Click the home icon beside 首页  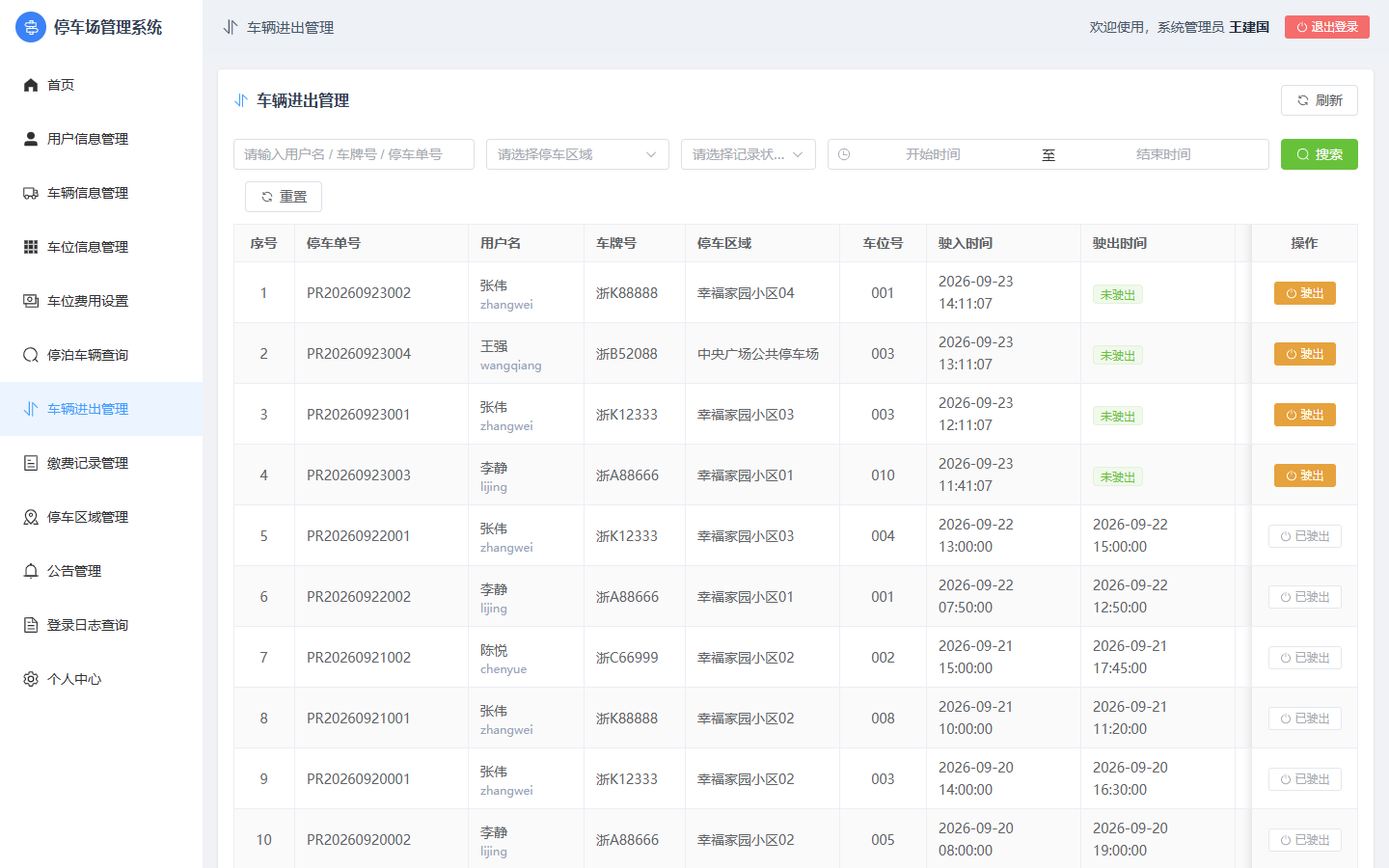(31, 85)
